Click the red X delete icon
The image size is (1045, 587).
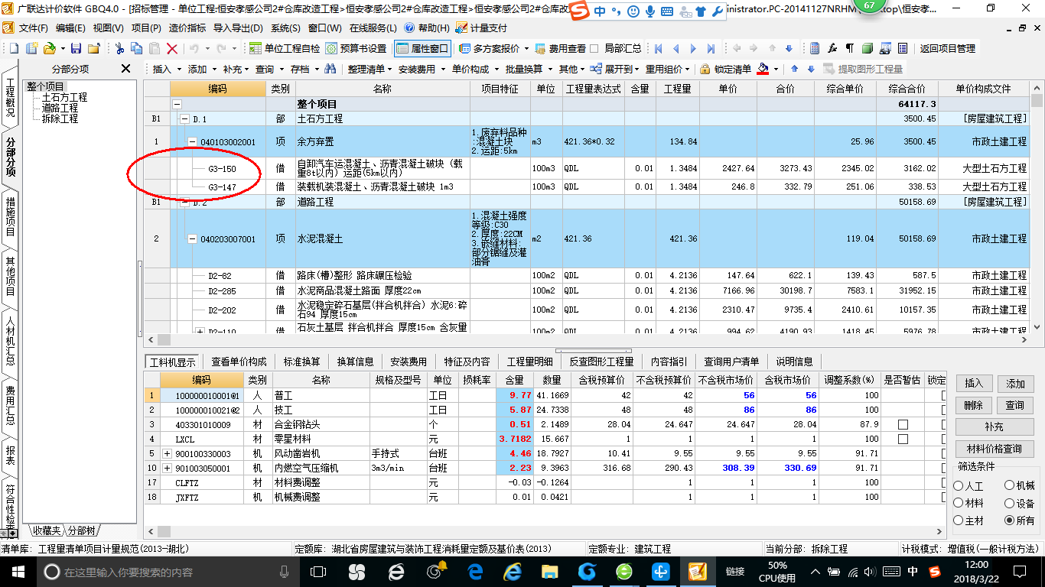point(172,48)
